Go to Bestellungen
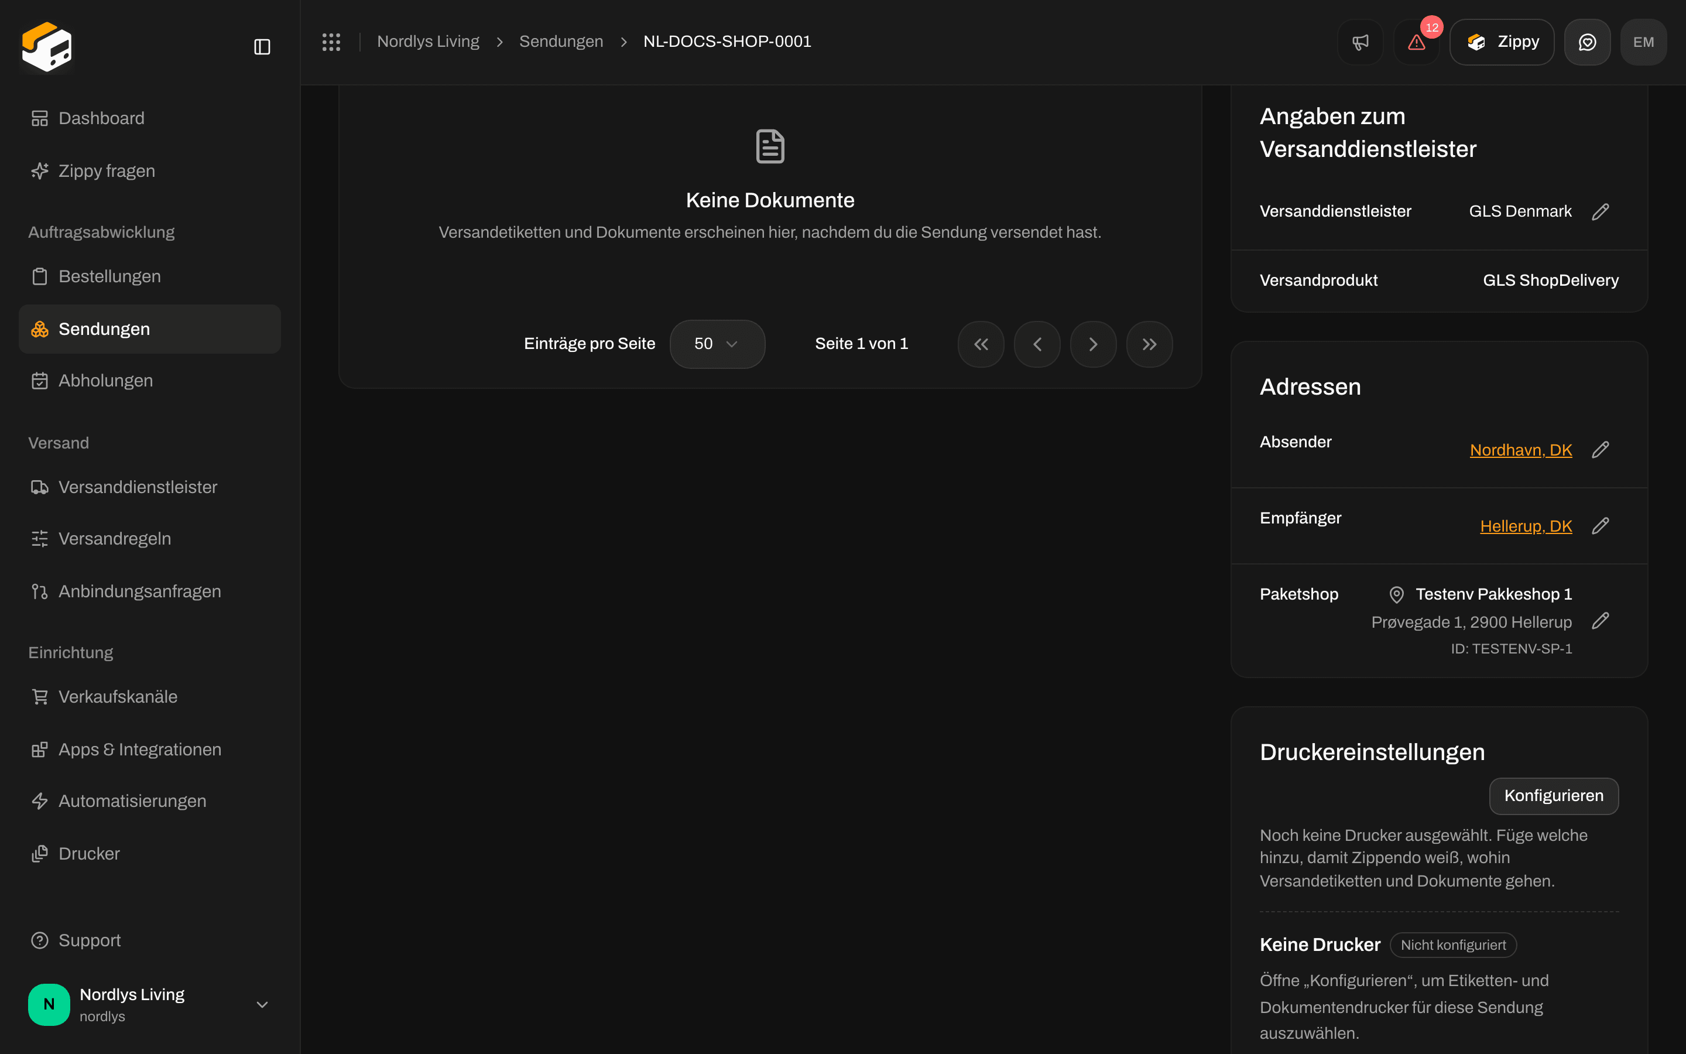This screenshot has height=1054, width=1686. (x=150, y=276)
